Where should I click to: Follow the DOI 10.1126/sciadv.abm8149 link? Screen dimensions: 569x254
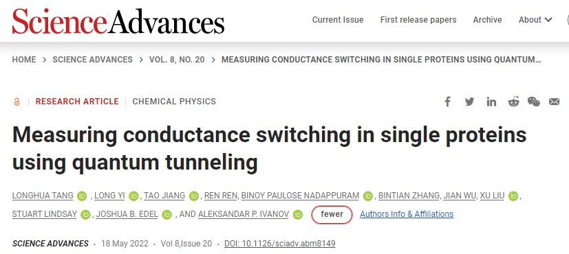pyautogui.click(x=280, y=244)
